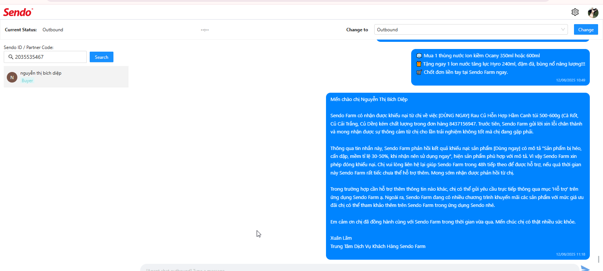The width and height of the screenshot is (603, 271).
Task: Click the N avatar of nguyễn thị bích diệp
Action: click(12, 77)
